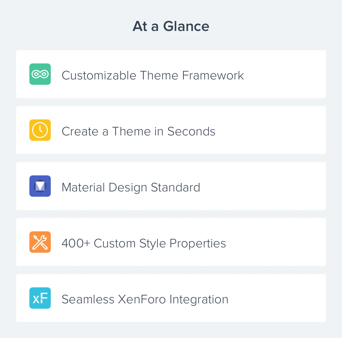Click the blue Material Design icon
Screen dimensions: 342x338
tap(40, 186)
